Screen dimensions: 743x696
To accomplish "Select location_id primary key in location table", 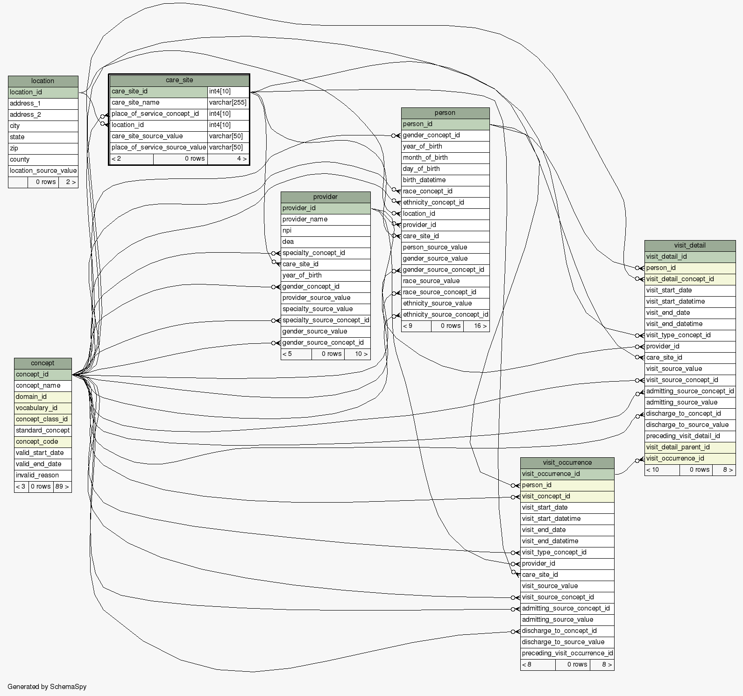I will pos(43,92).
